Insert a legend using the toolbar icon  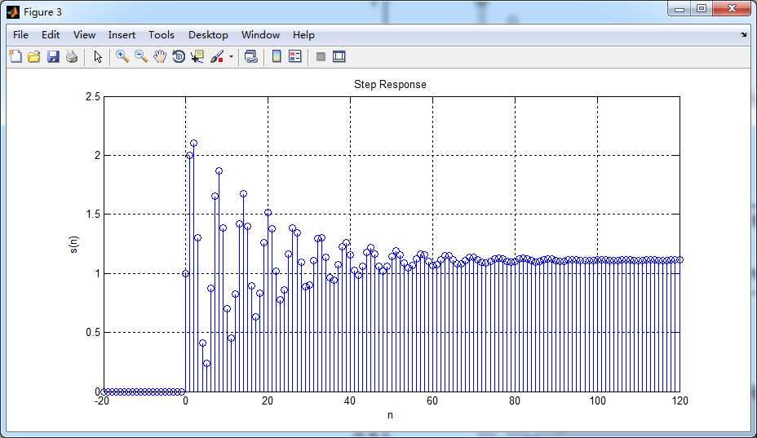click(x=295, y=56)
